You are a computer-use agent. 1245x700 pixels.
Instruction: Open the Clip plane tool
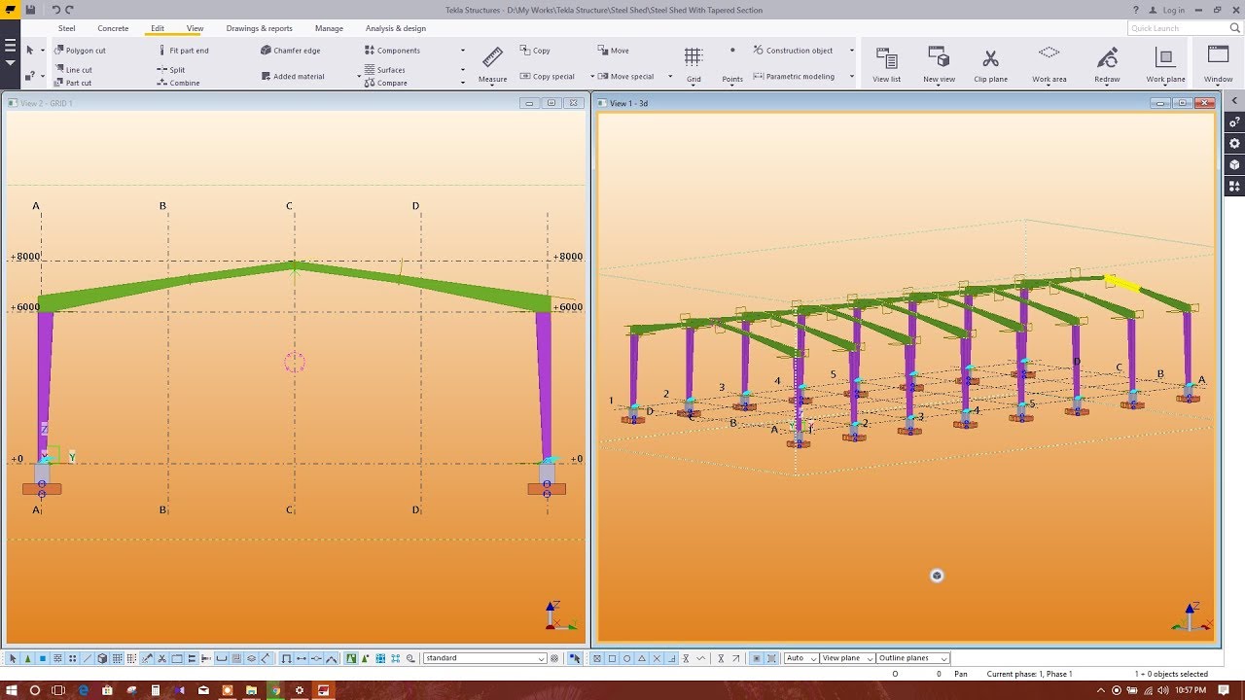990,62
